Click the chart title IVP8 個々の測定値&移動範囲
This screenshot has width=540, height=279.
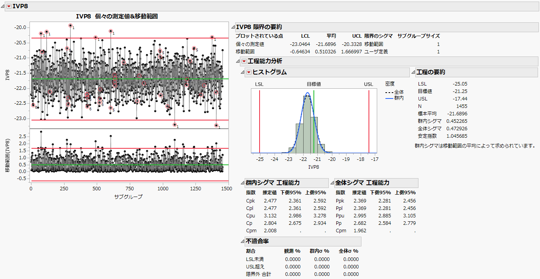pos(117,16)
